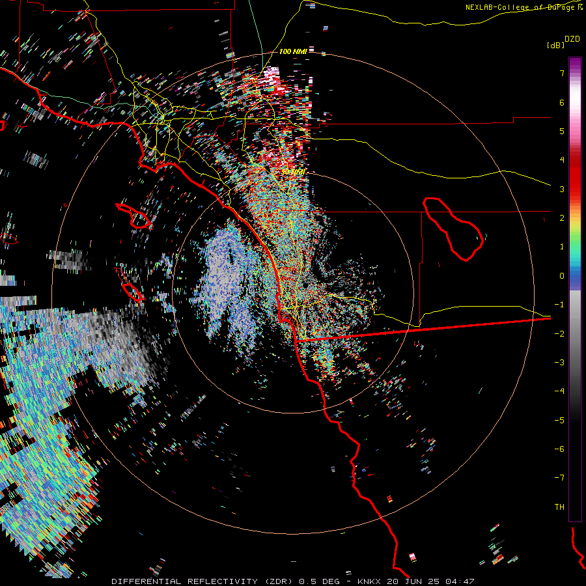Click the 3 value on the dB scale
This screenshot has height=586, width=586.
(x=562, y=189)
